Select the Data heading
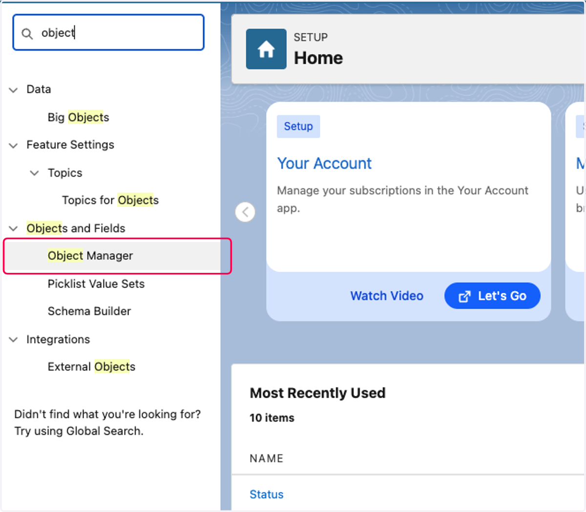The height and width of the screenshot is (512, 586). coord(39,89)
